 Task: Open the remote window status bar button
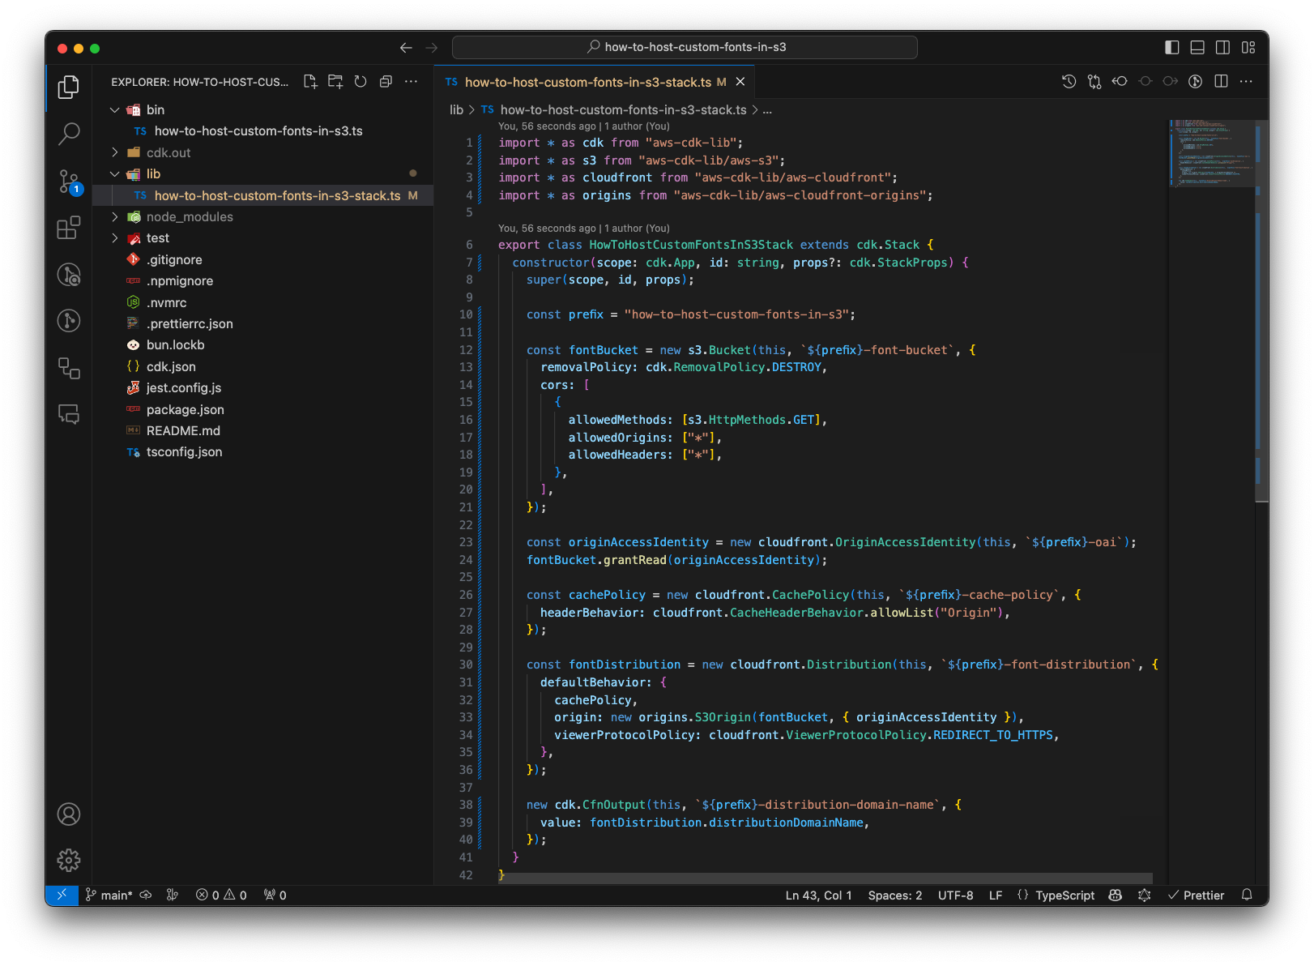click(62, 895)
